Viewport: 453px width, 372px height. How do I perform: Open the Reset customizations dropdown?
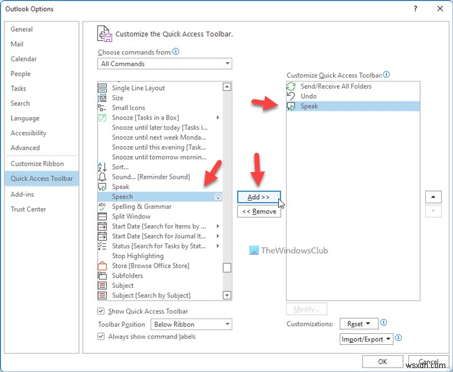[359, 323]
